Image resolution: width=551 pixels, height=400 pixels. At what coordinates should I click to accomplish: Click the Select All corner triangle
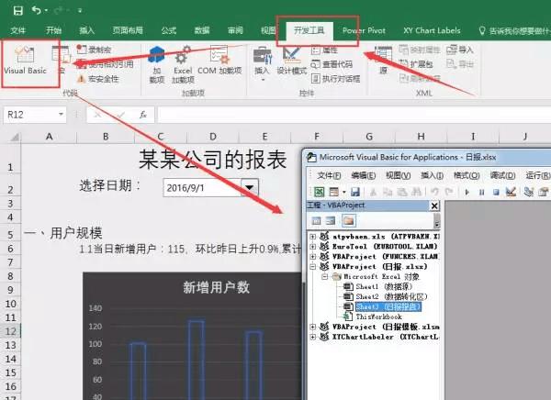tap(14, 137)
